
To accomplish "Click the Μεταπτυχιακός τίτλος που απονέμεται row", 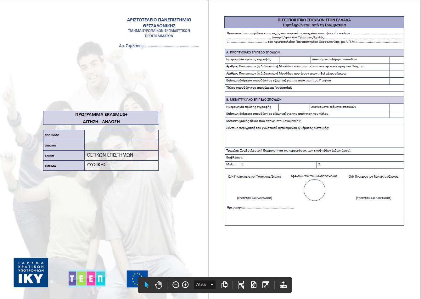I will pos(314,121).
